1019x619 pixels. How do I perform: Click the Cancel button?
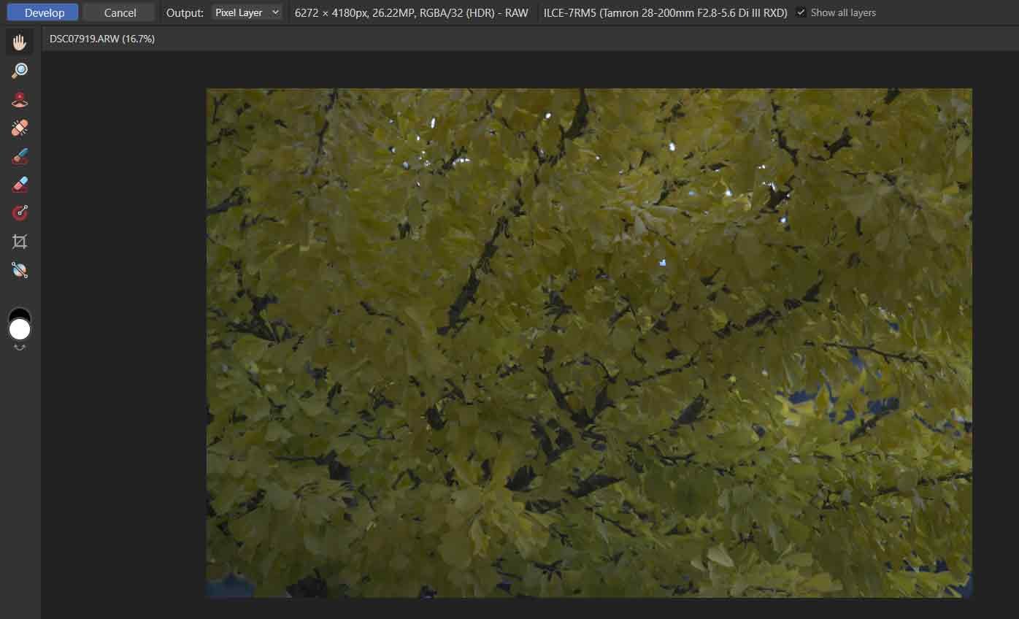[x=120, y=12]
